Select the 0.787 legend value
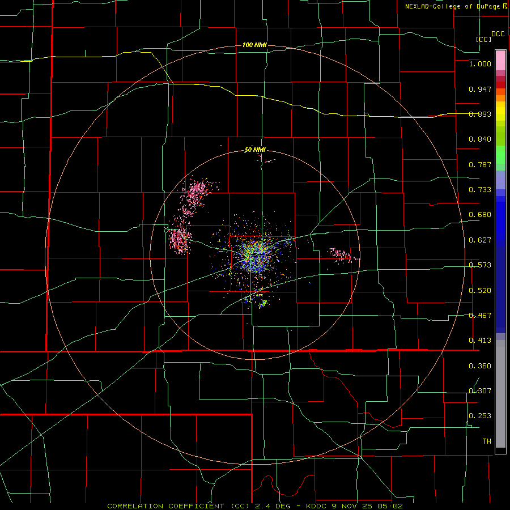 pyautogui.click(x=480, y=164)
